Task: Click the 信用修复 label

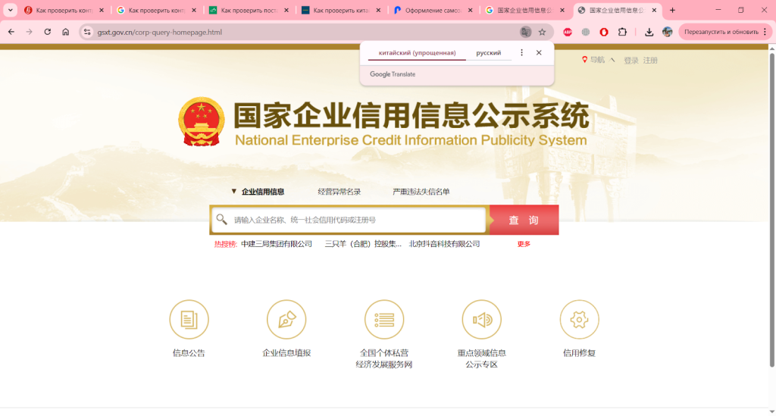Action: tap(579, 352)
